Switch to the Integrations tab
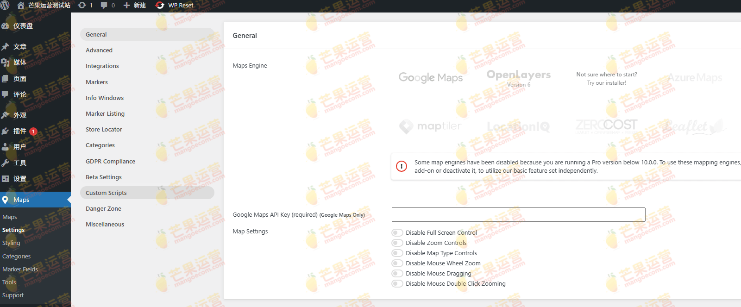This screenshot has width=741, height=307. click(x=147, y=66)
